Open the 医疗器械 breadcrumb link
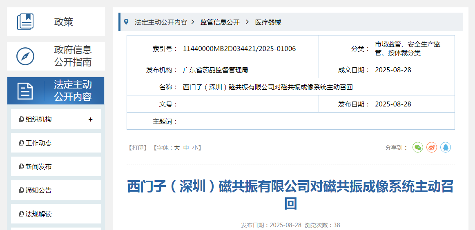The image size is (475, 230). (268, 22)
